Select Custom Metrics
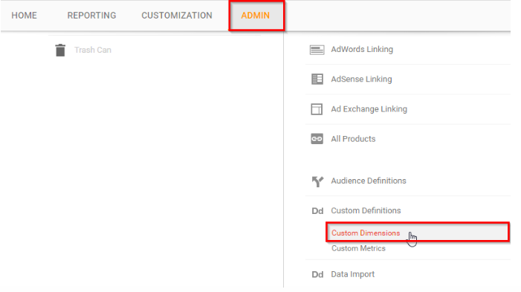The height and width of the screenshot is (292, 521). pos(358,248)
